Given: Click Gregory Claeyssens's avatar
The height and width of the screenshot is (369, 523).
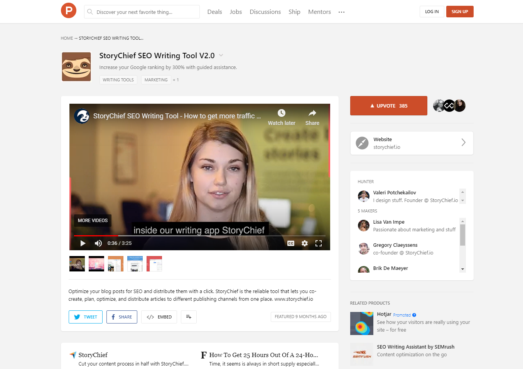Looking at the screenshot, I should coord(364,249).
